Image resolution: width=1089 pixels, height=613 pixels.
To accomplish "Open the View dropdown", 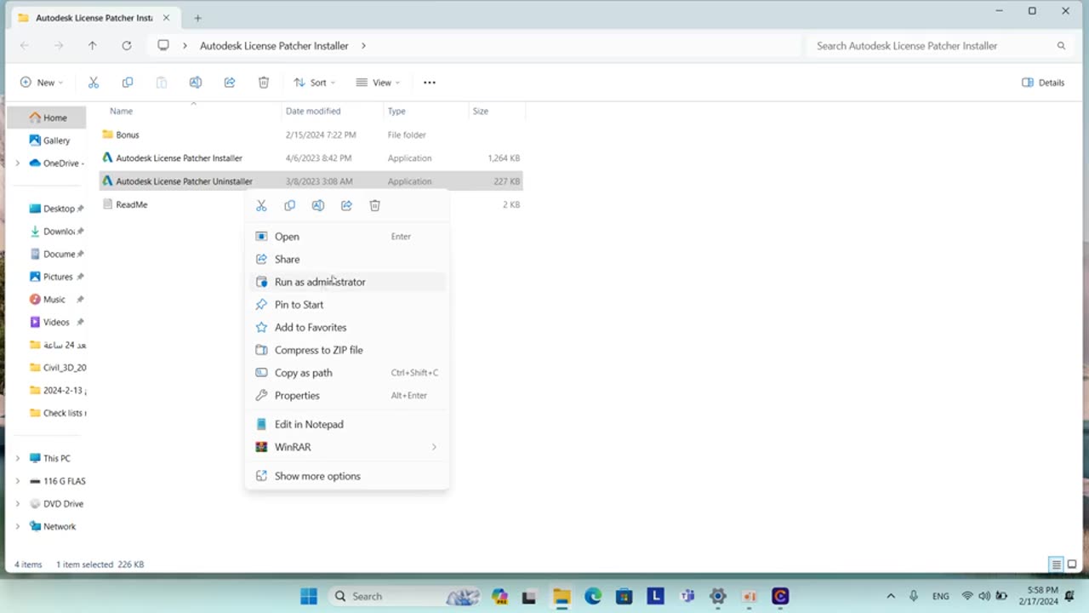I will 378,83.
